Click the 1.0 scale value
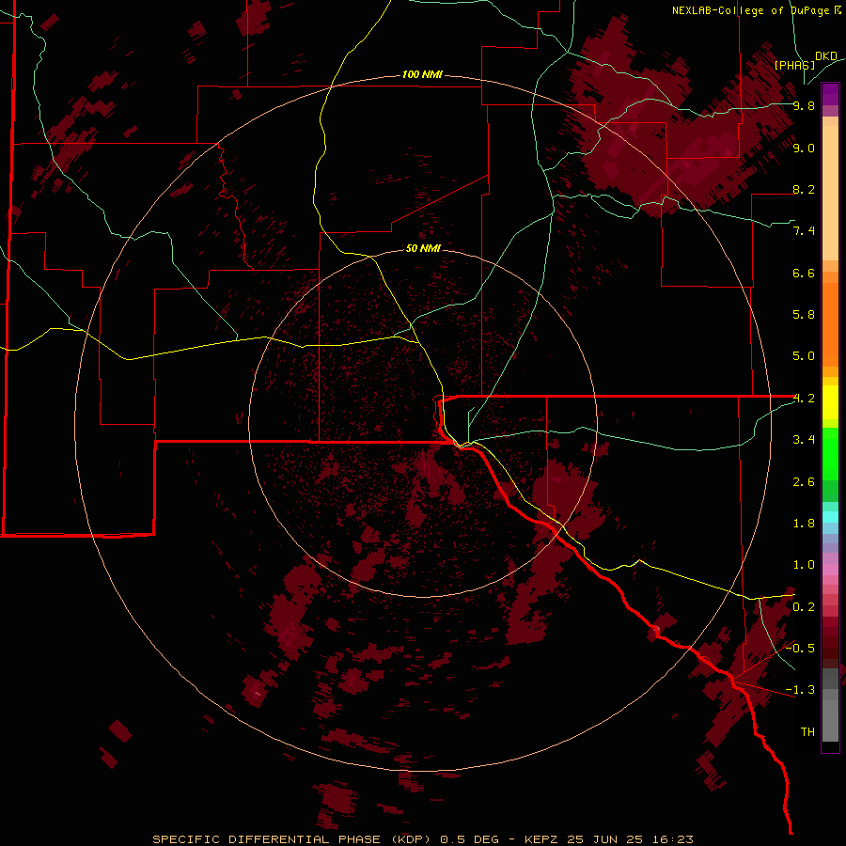 coord(804,565)
